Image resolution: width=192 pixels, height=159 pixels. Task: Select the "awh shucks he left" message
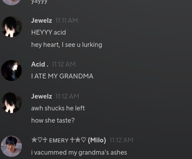(58, 108)
